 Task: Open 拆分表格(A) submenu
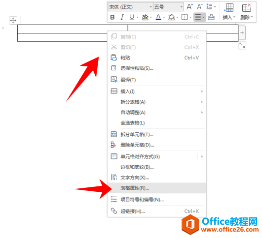(x=156, y=102)
